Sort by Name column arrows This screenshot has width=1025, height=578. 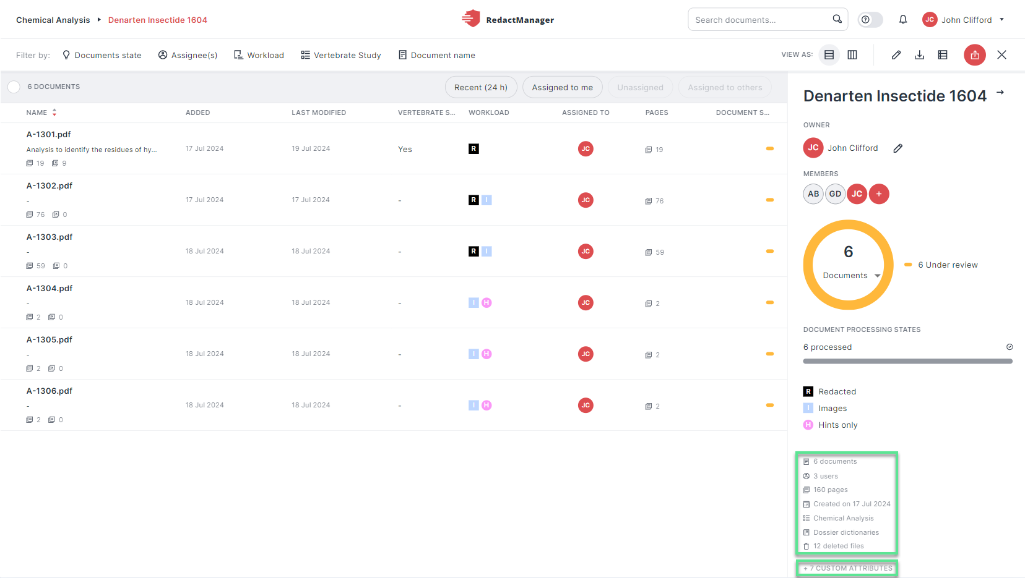click(x=54, y=113)
